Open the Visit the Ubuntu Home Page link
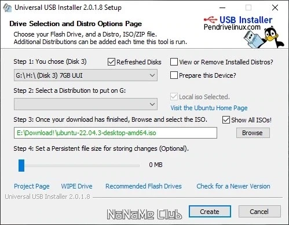 [209, 108]
